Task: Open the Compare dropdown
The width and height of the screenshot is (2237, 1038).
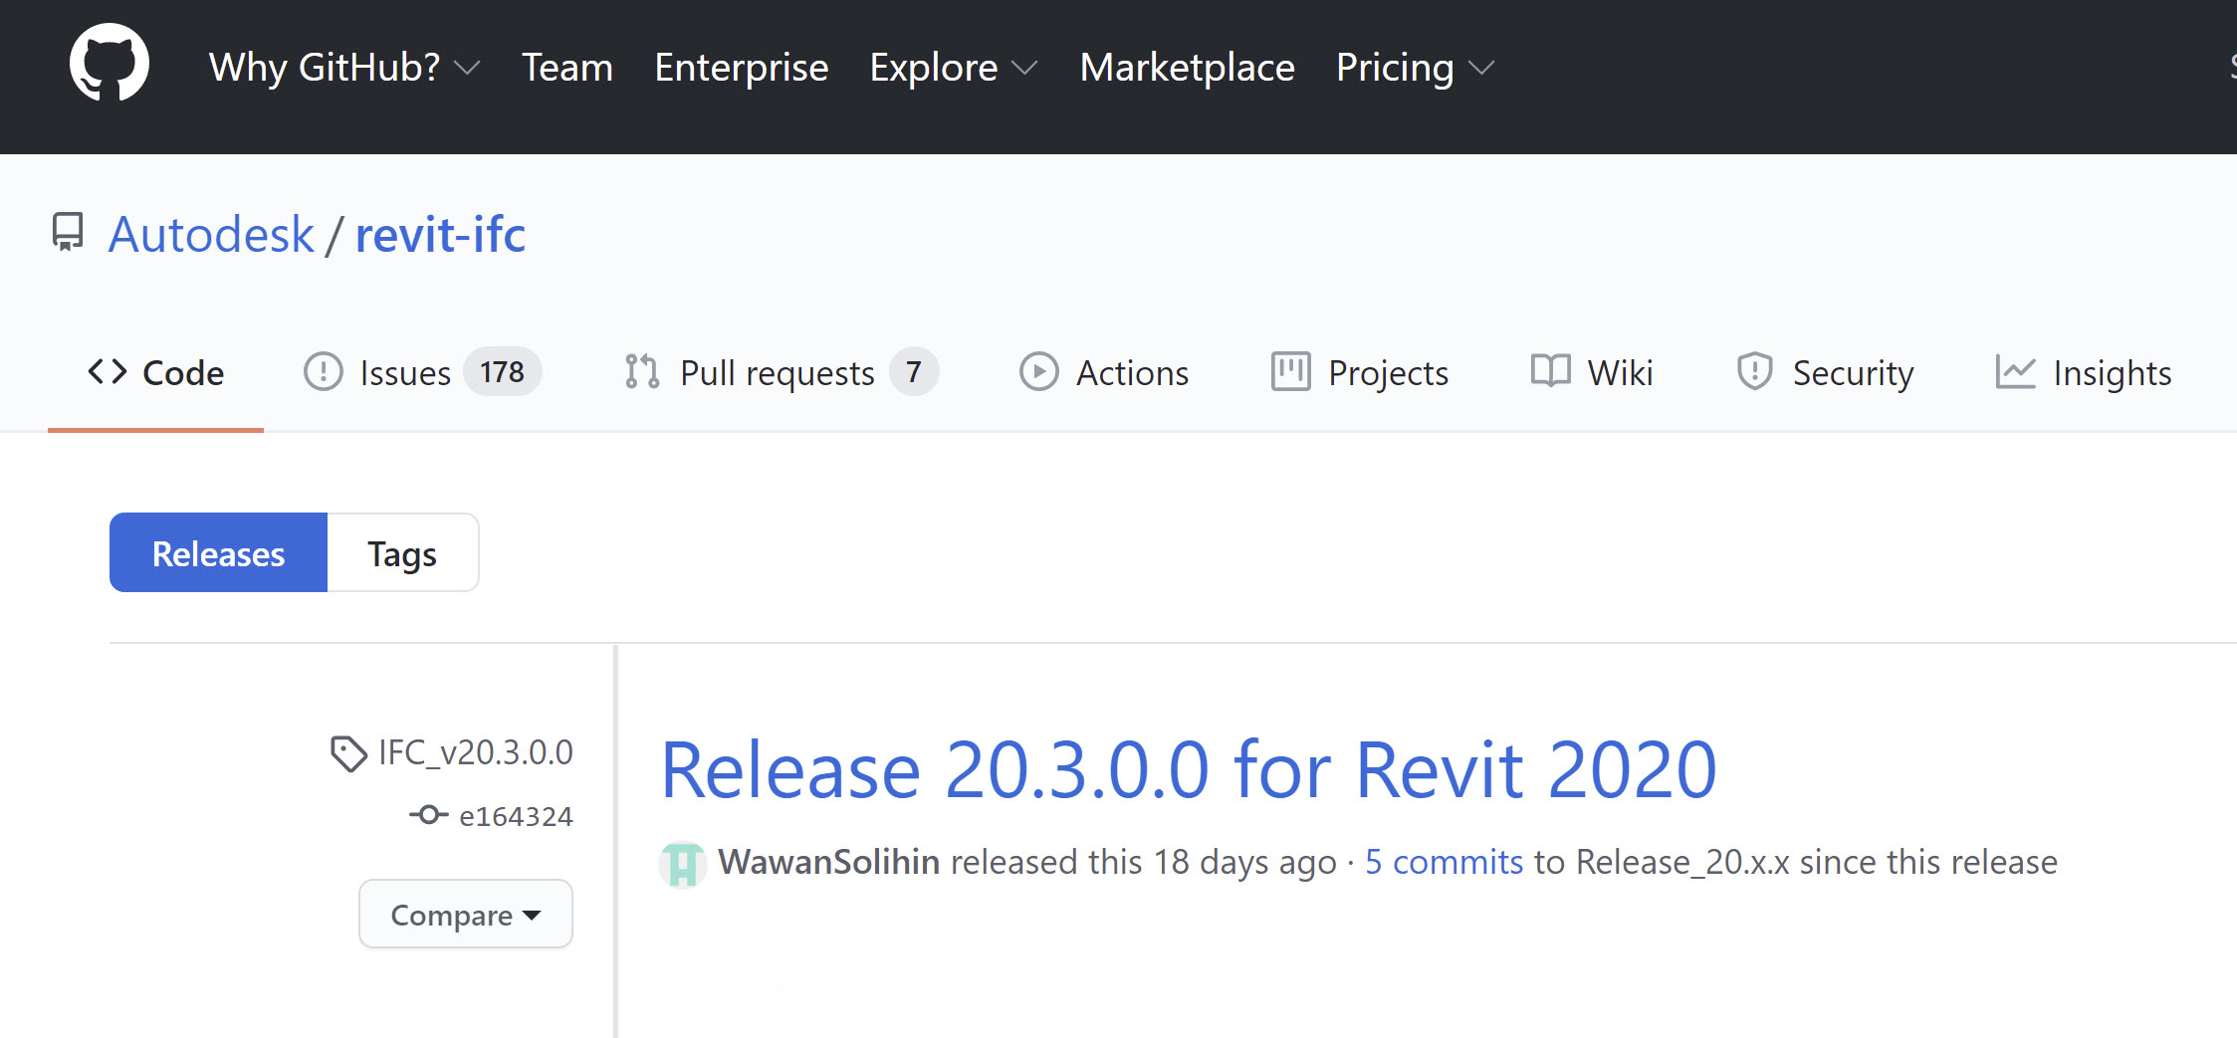Action: point(464,913)
